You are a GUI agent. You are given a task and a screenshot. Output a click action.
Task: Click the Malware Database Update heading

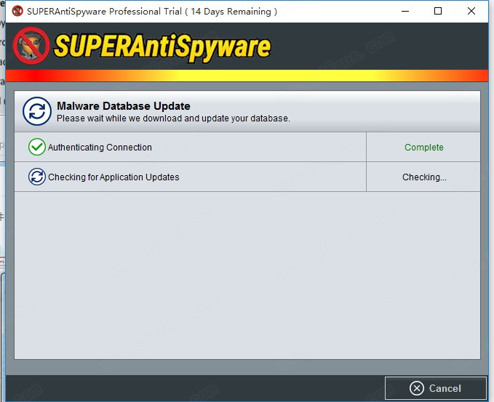pyautogui.click(x=124, y=106)
